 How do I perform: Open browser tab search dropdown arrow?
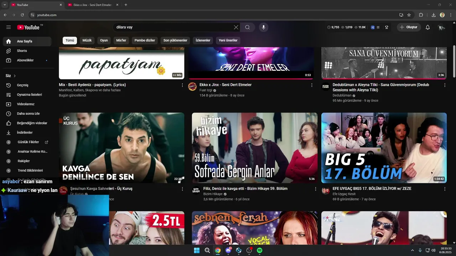tap(5, 5)
